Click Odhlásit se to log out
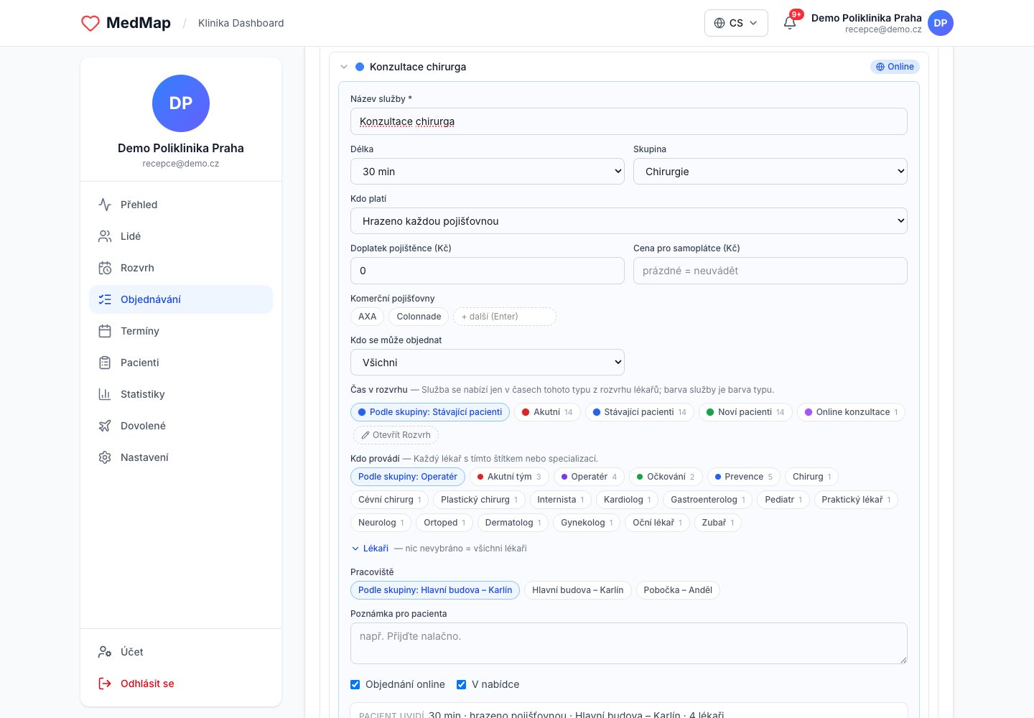Image resolution: width=1034 pixels, height=718 pixels. point(181,684)
